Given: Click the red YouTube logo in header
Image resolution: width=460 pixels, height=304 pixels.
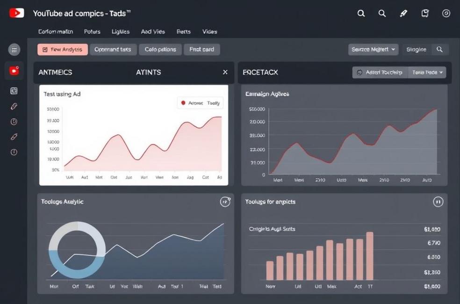Looking at the screenshot, I should tap(16, 13).
